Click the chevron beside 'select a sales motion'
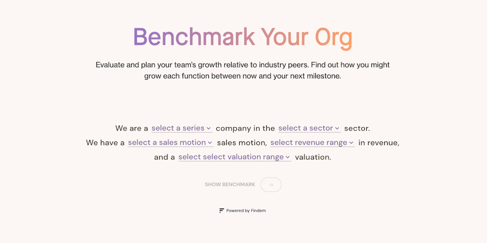487x243 pixels. click(x=210, y=143)
